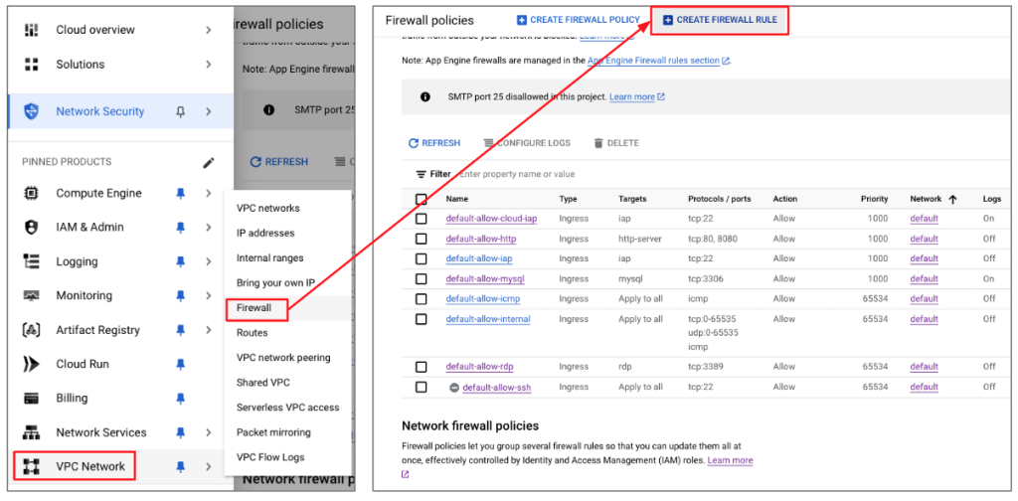Click the info icon in SMTP notice
The image size is (1018, 501).
click(425, 96)
